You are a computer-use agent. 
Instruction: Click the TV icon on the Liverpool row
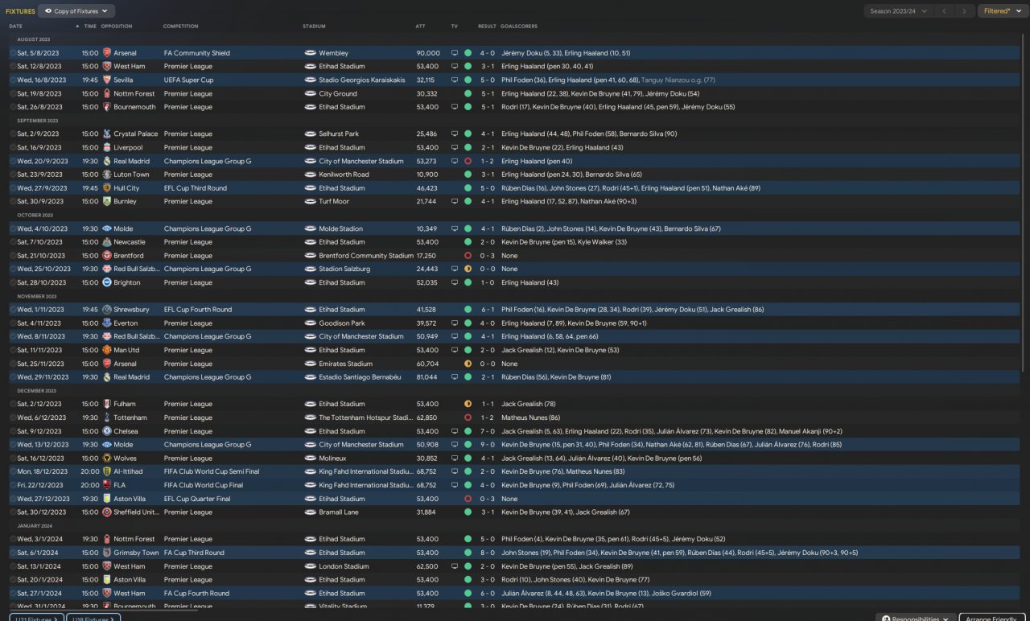point(455,148)
